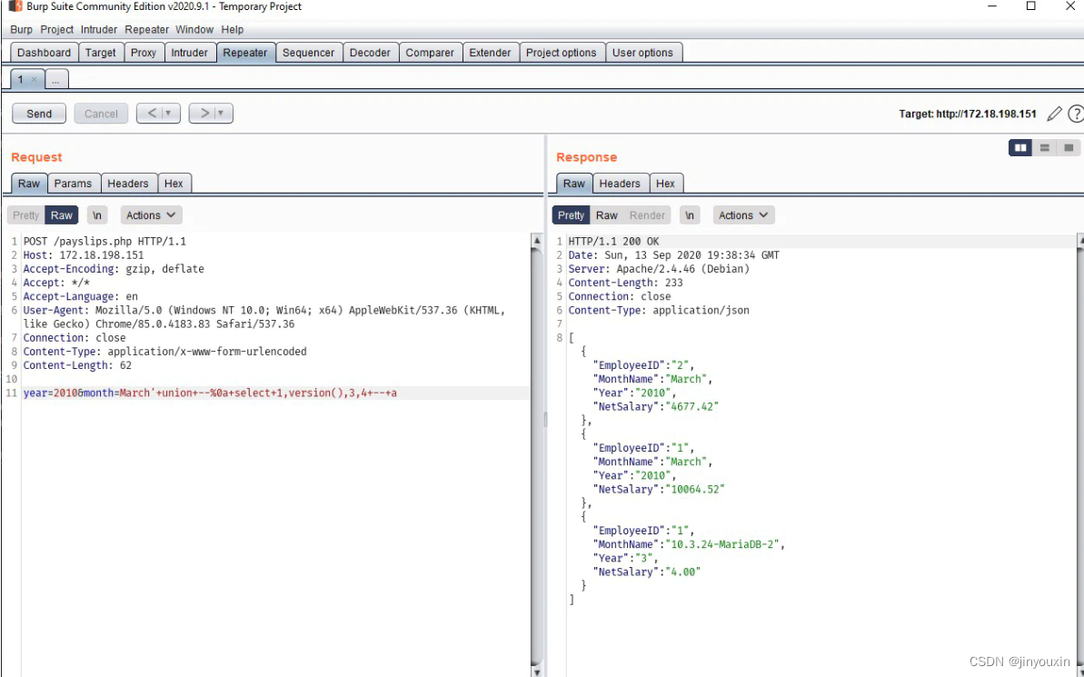Open the Intruder menu

[x=99, y=30]
